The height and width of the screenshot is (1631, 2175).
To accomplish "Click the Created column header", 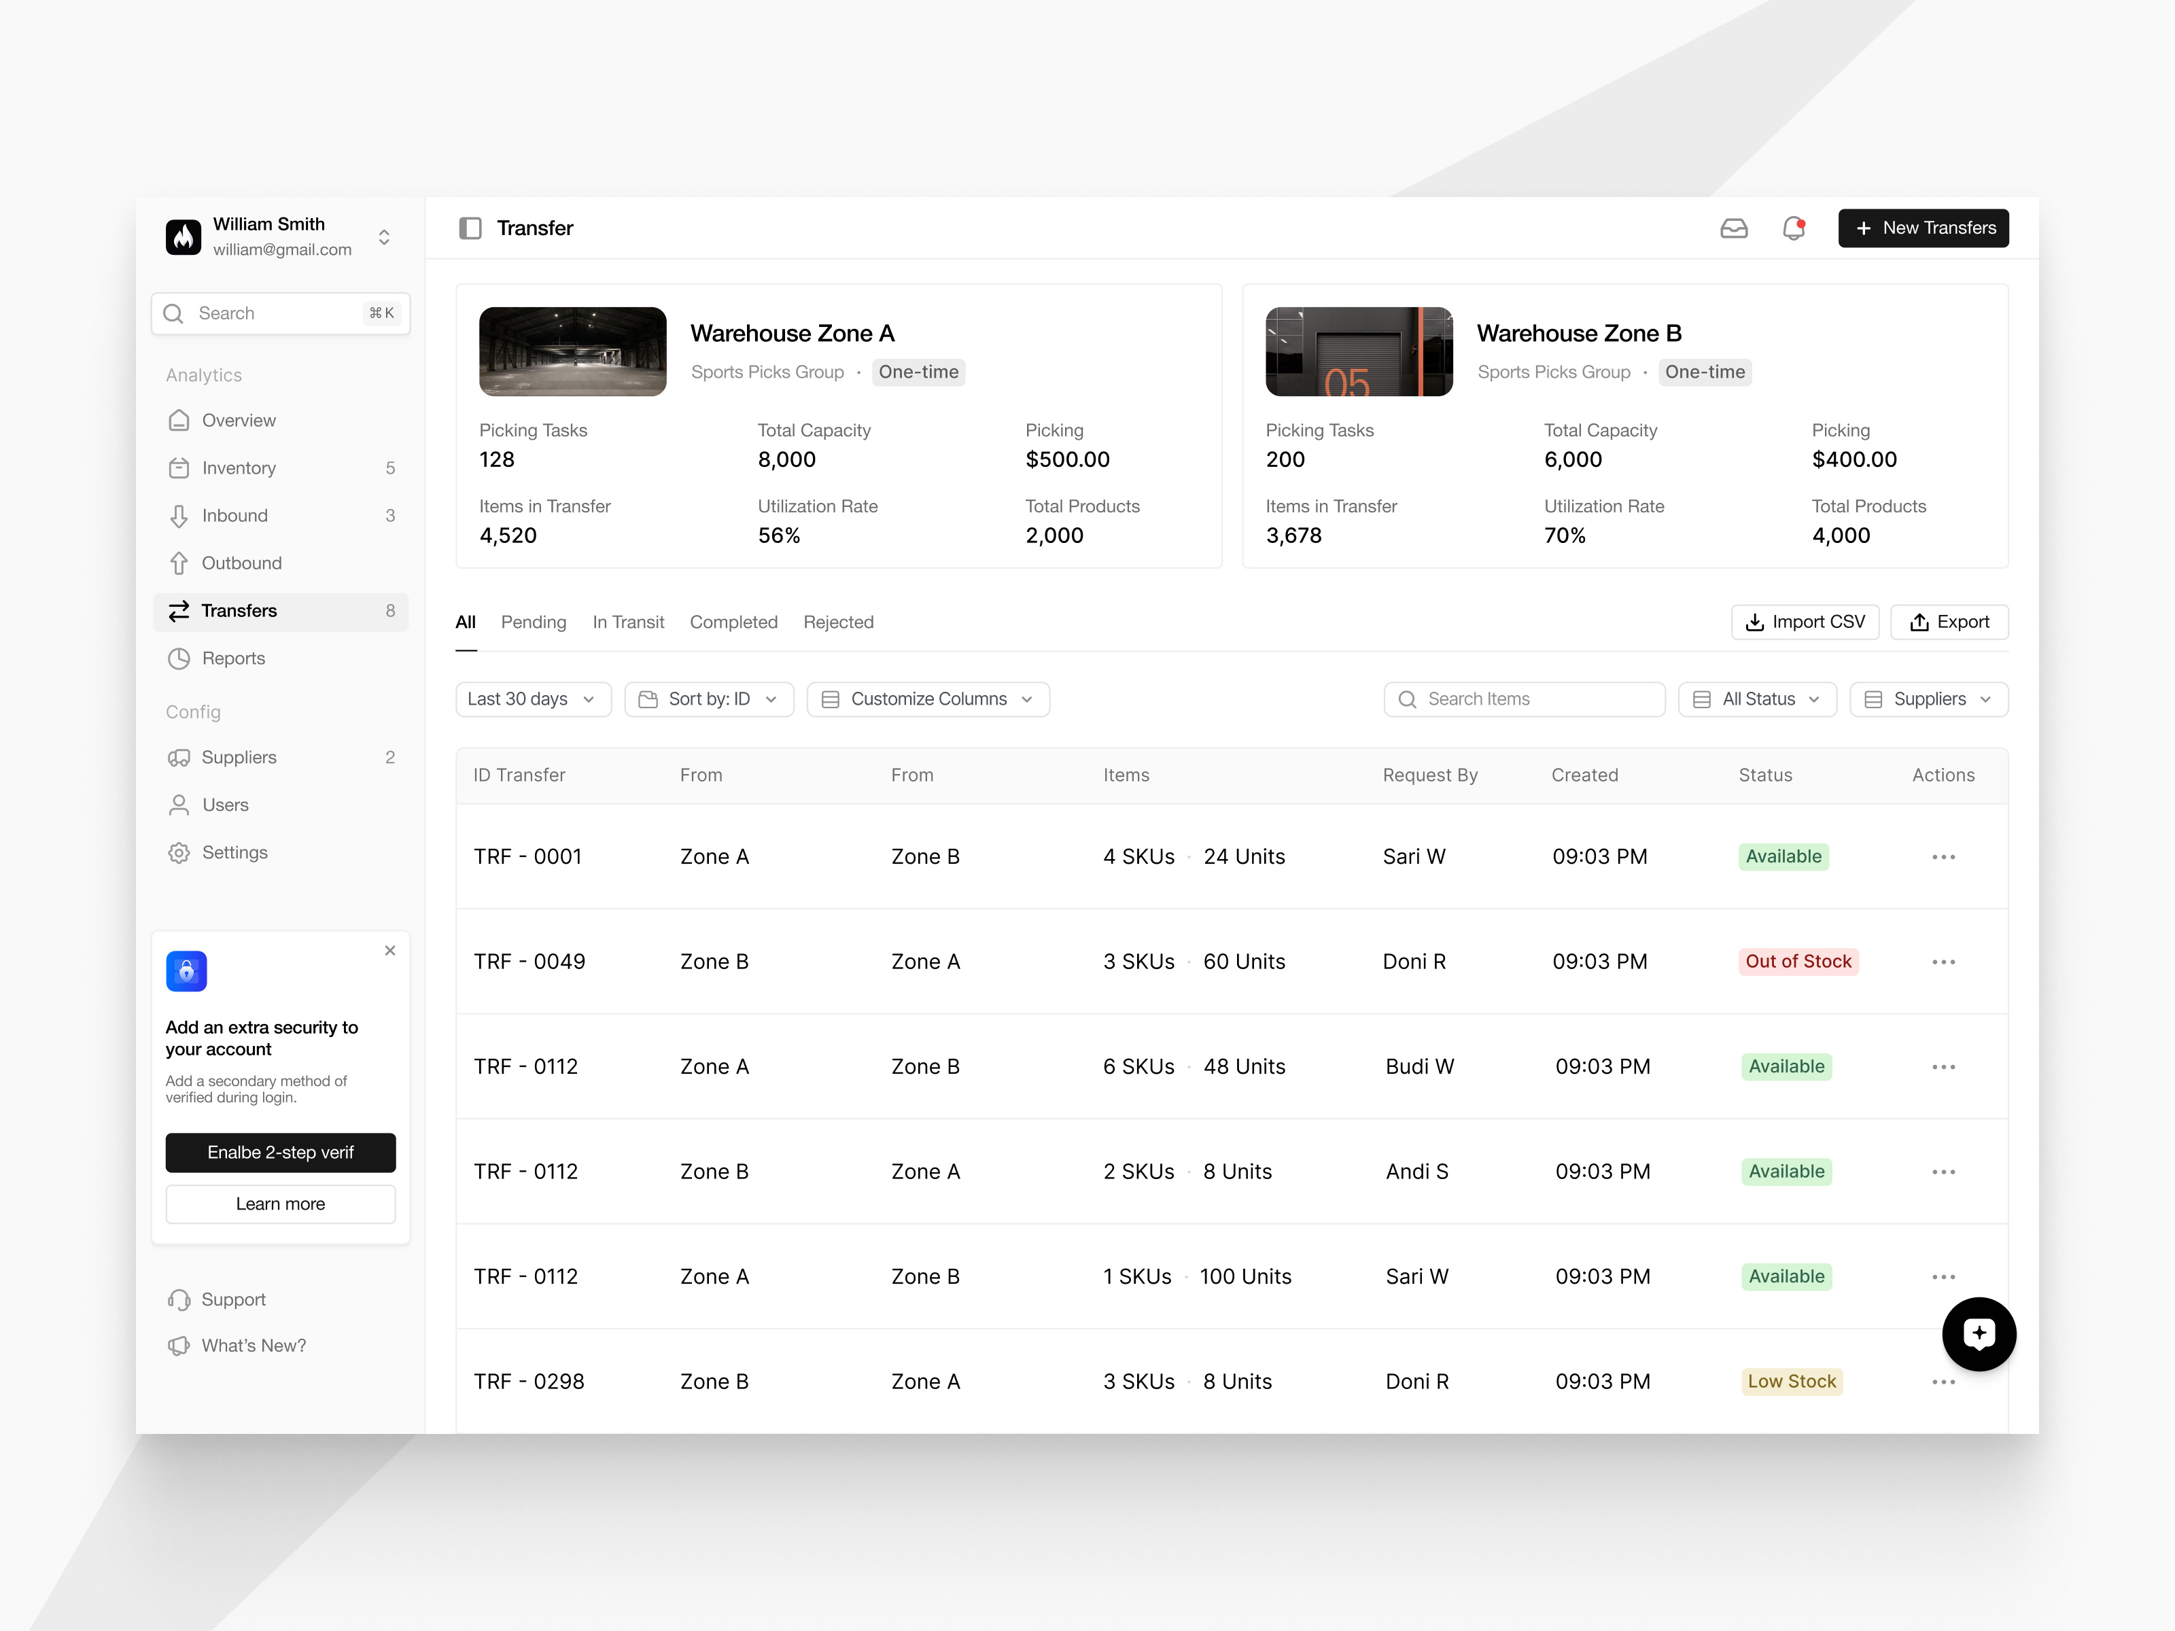I will tap(1584, 775).
